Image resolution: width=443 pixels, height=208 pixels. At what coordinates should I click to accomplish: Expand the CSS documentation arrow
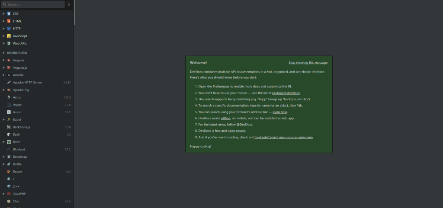click(3, 13)
